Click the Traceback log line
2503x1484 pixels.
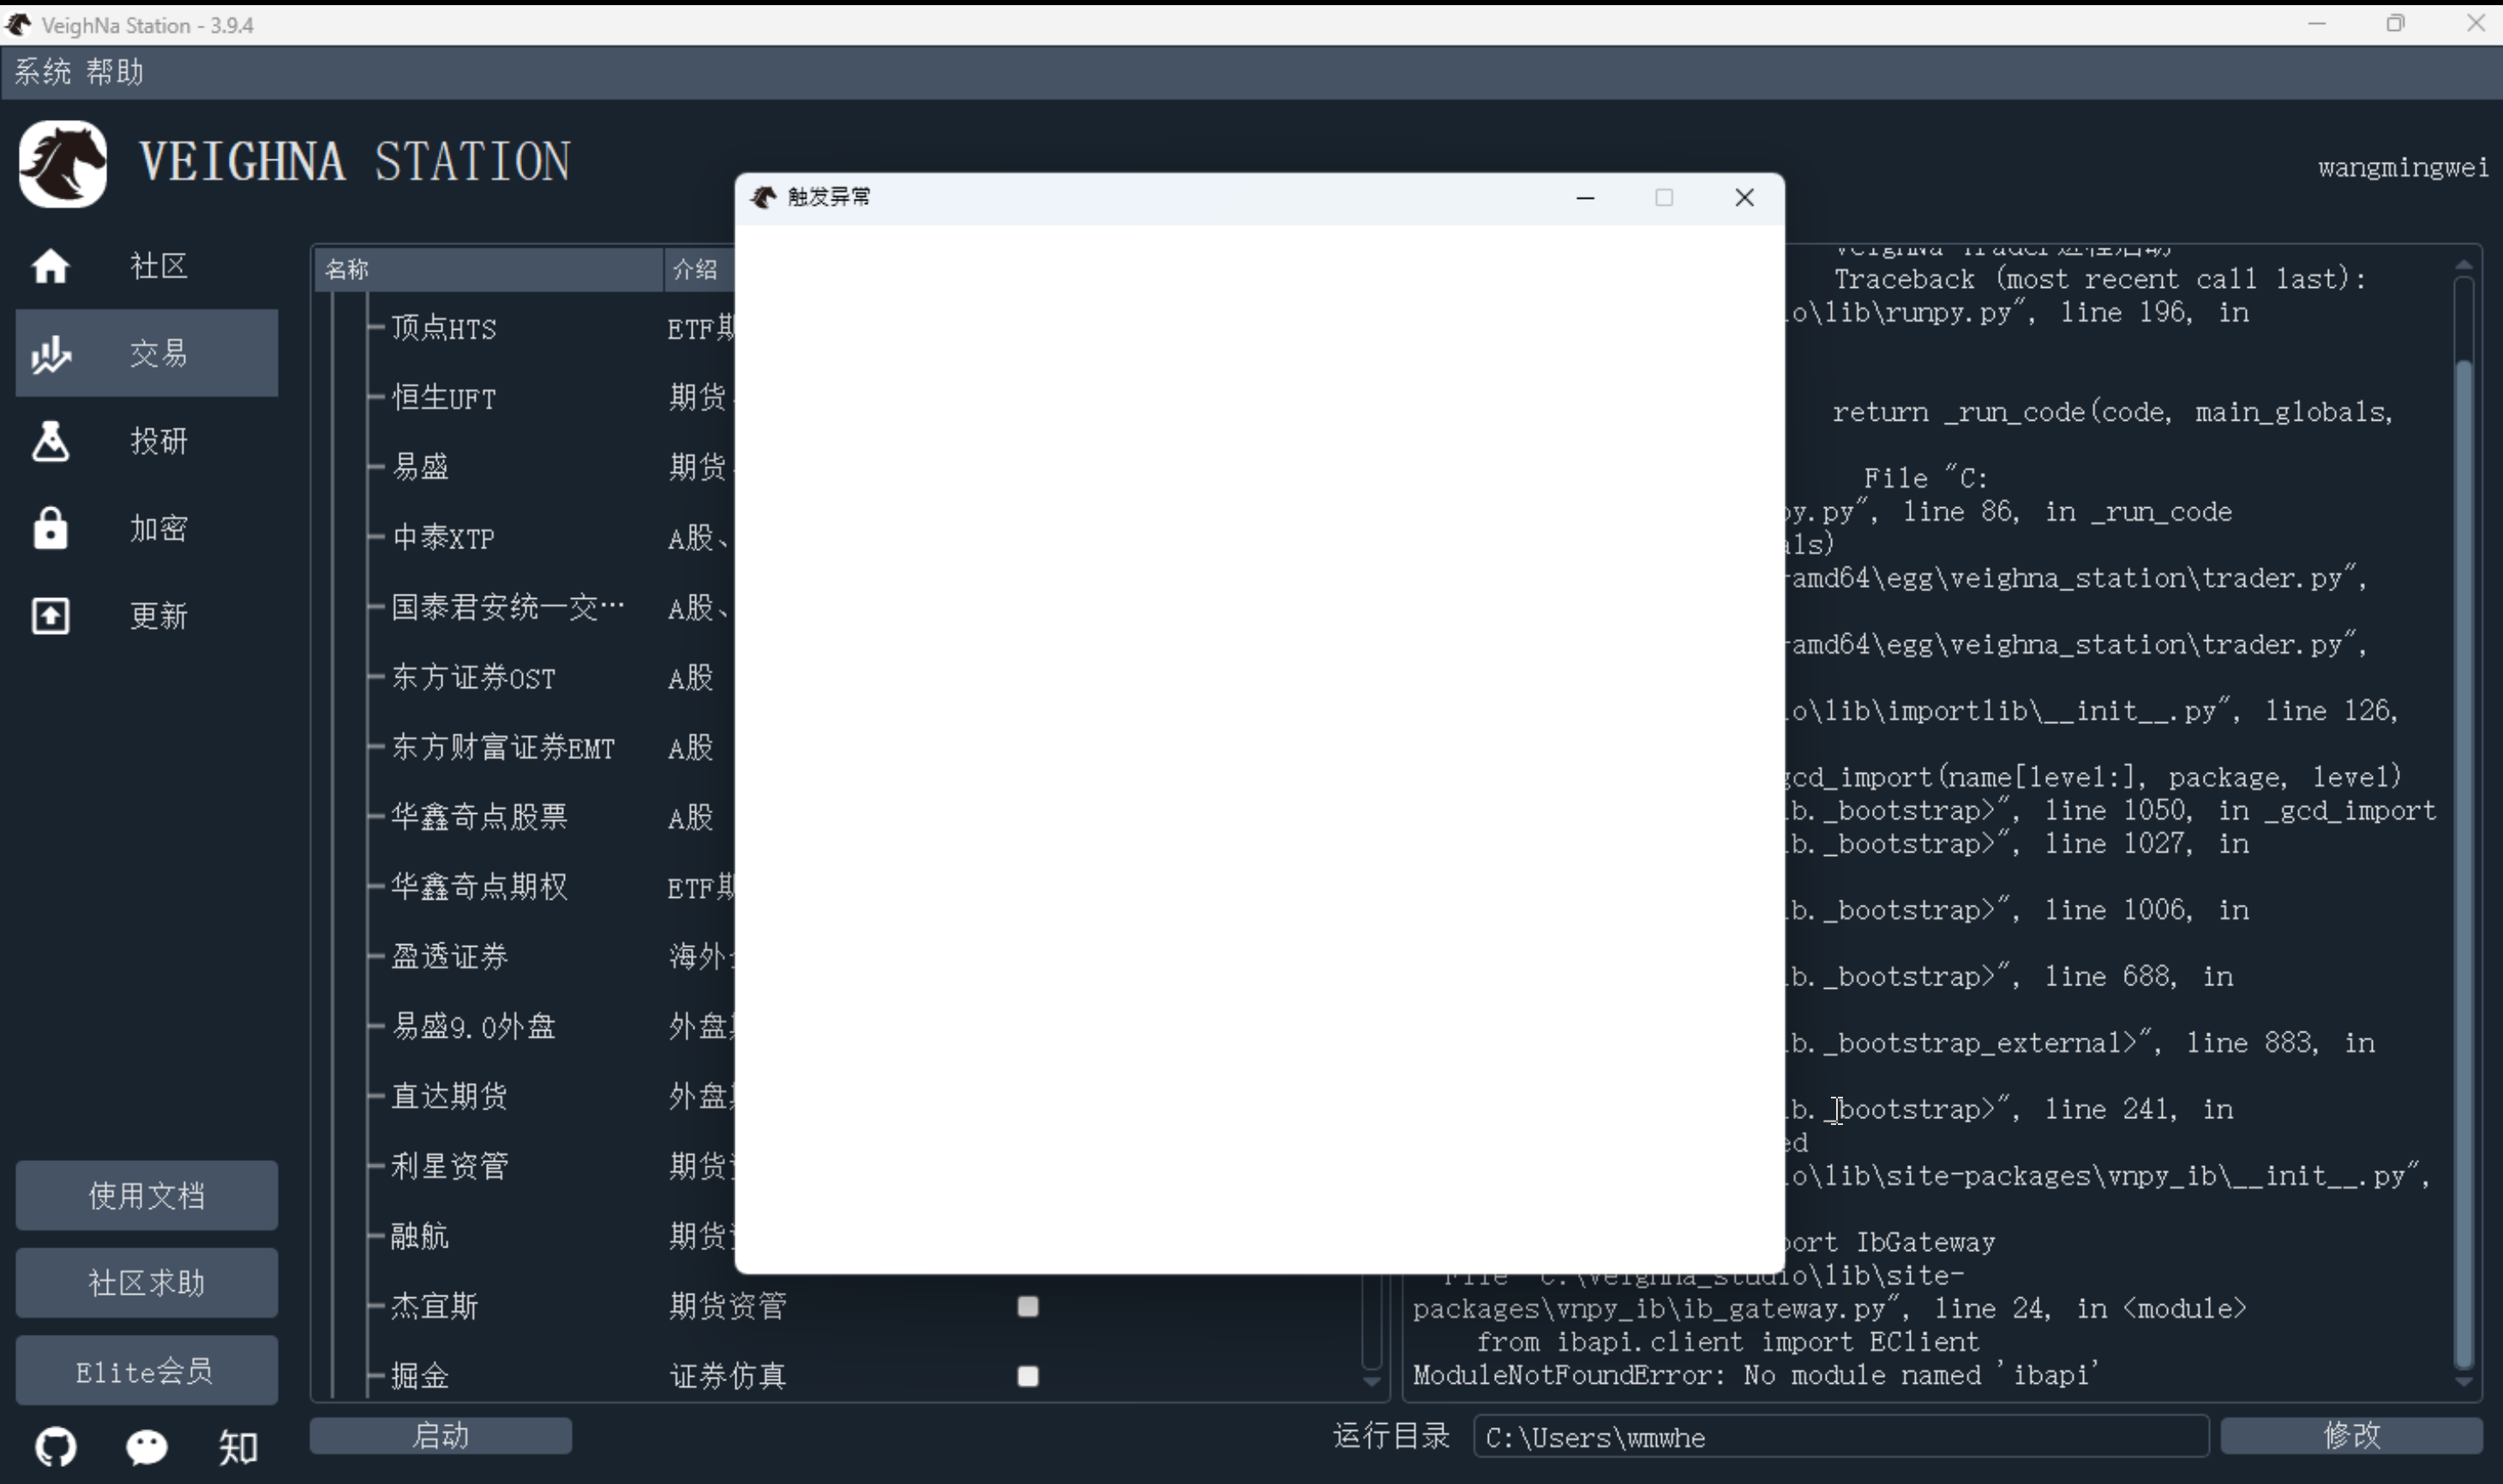(2100, 279)
